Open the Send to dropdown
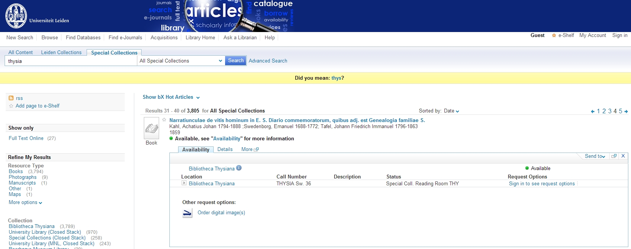The height and width of the screenshot is (249, 631). (x=595, y=156)
